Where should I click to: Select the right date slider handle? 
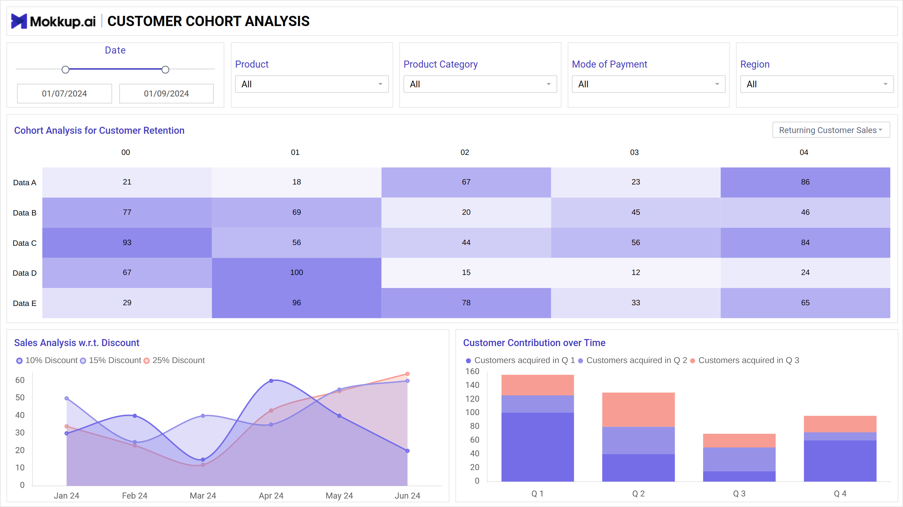pyautogui.click(x=165, y=70)
